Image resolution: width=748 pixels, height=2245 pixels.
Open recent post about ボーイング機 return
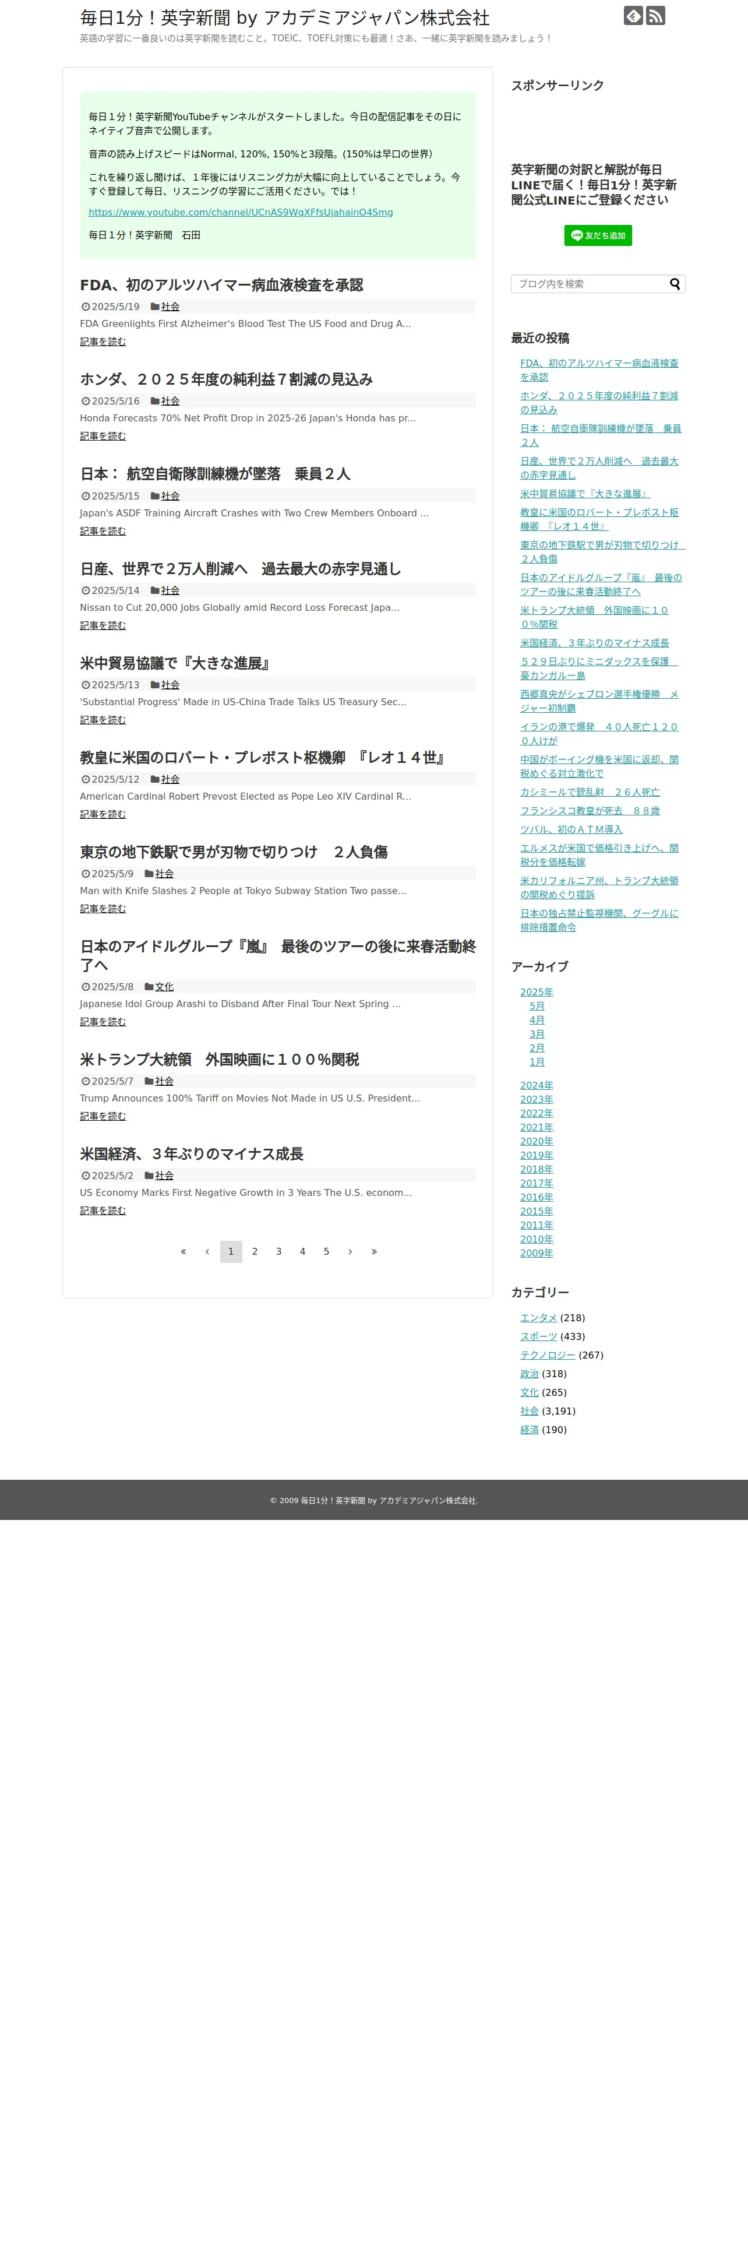tap(599, 767)
